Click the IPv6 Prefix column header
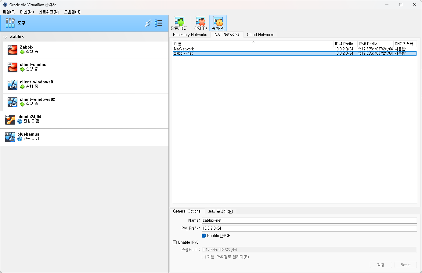Image resolution: width=422 pixels, height=273 pixels. pyautogui.click(x=375, y=44)
